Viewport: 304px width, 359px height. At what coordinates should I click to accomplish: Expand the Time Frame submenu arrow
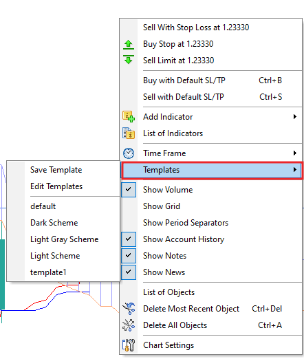pyautogui.click(x=295, y=153)
